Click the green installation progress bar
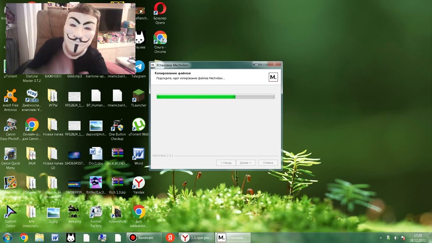This screenshot has width=432, height=243. coord(215,97)
